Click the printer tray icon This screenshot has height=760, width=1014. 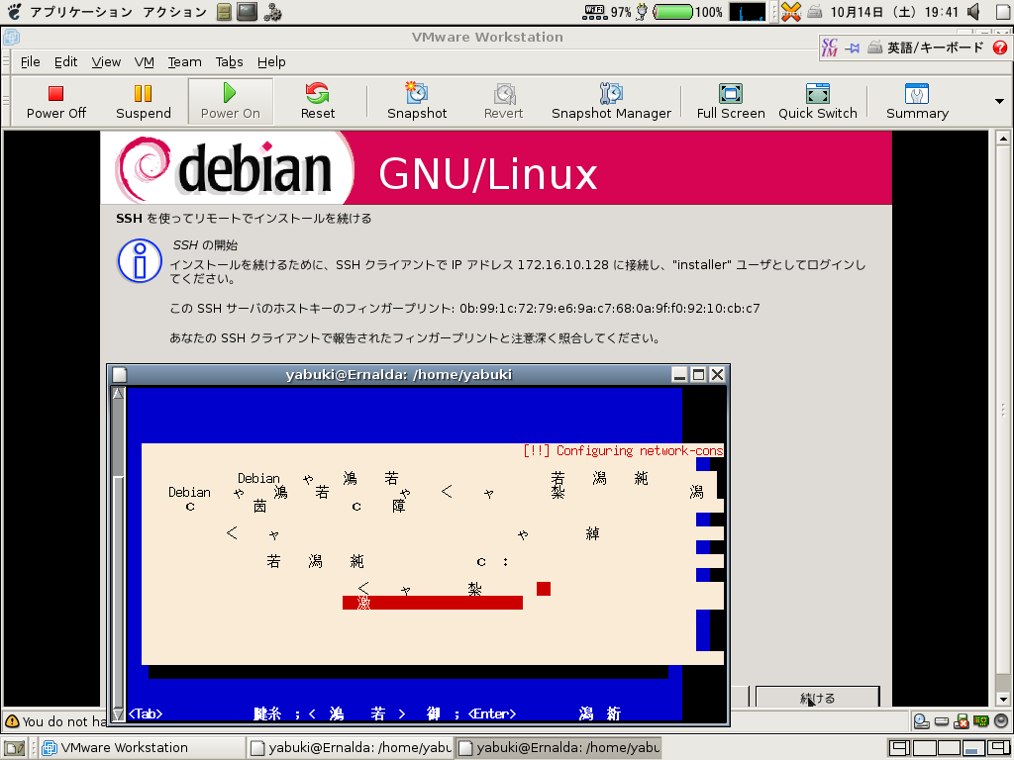point(815,12)
